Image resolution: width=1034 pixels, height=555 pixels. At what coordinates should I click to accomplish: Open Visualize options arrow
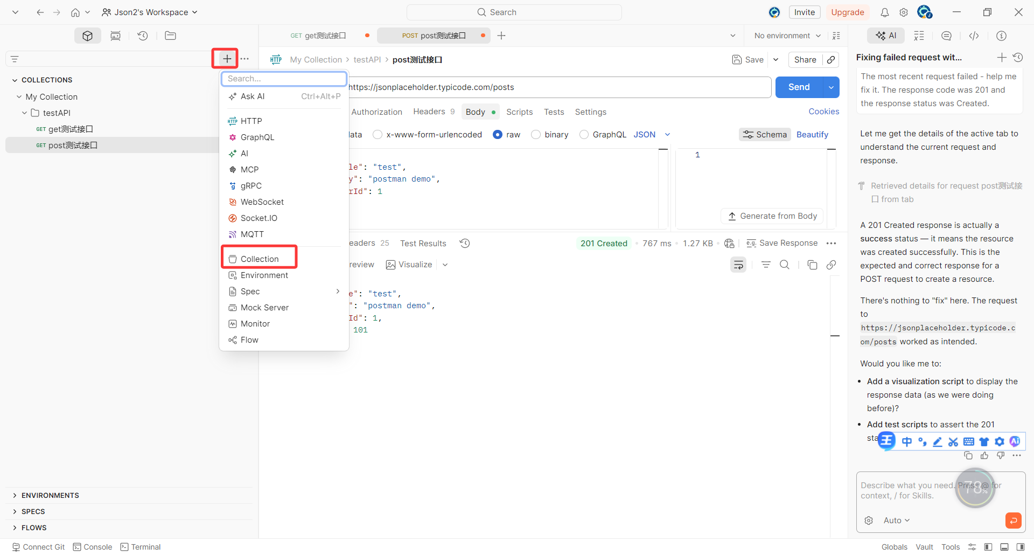(445, 265)
